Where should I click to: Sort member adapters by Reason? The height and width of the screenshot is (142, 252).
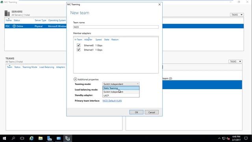(x=115, y=39)
